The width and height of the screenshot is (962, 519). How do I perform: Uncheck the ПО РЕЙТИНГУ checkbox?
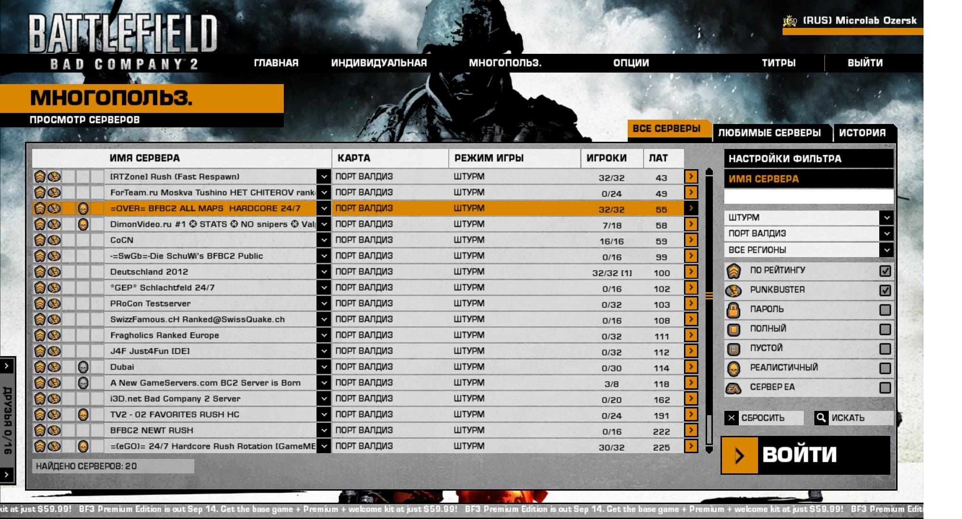(x=885, y=271)
